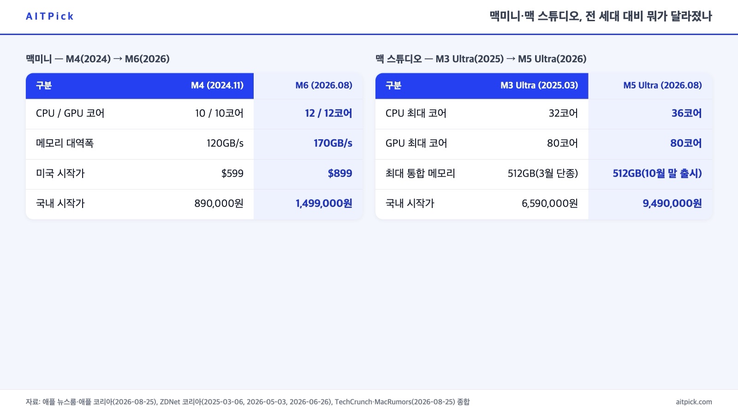
Task: Select the '1,499,000원' price
Action: tap(324, 203)
